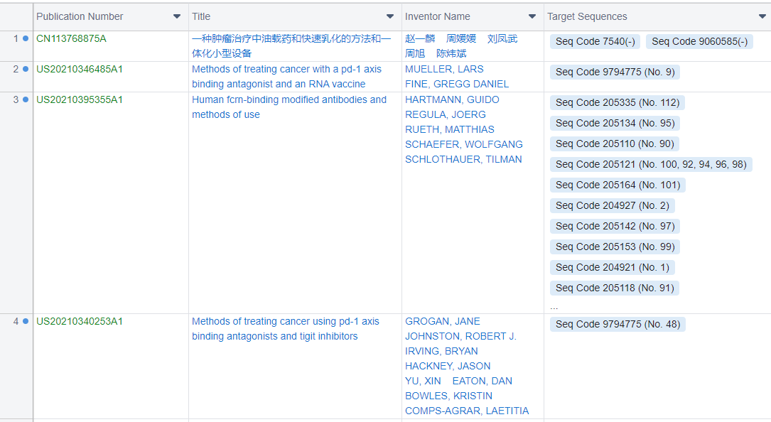
Task: Click Seq Code 9060585(-) tag
Action: (x=699, y=42)
